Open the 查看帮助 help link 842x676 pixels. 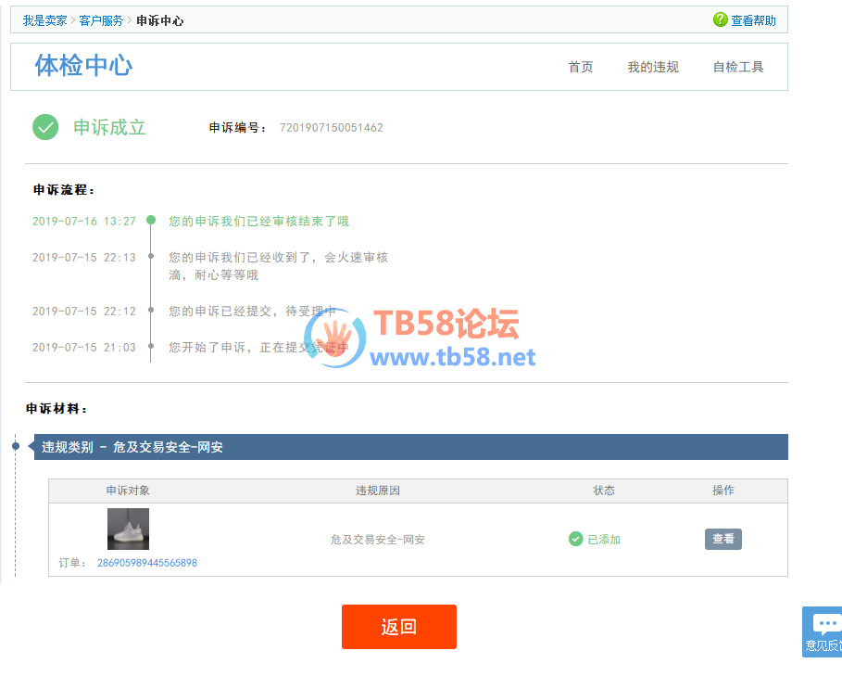click(x=753, y=20)
